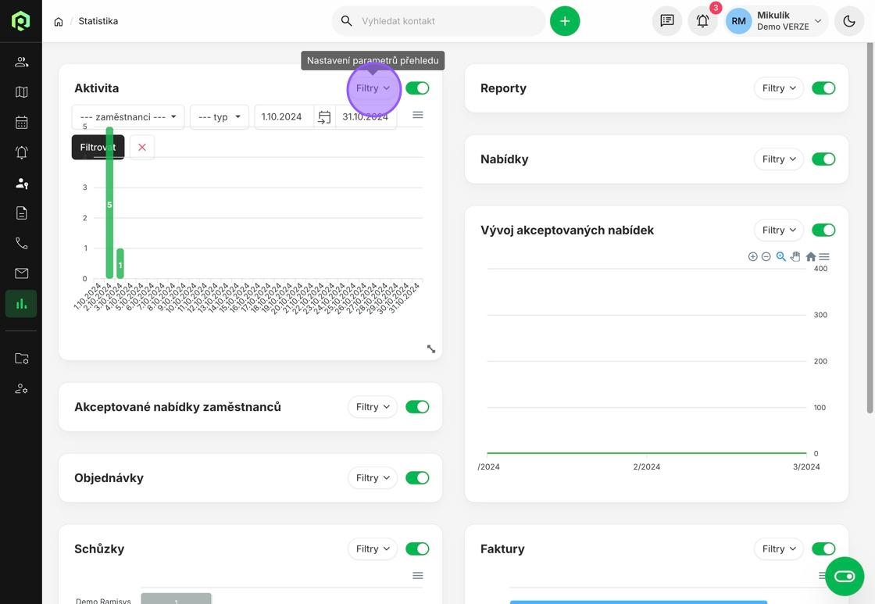The image size is (875, 604).
Task: Open Aktivita chart hamburger menu
Action: click(x=417, y=115)
